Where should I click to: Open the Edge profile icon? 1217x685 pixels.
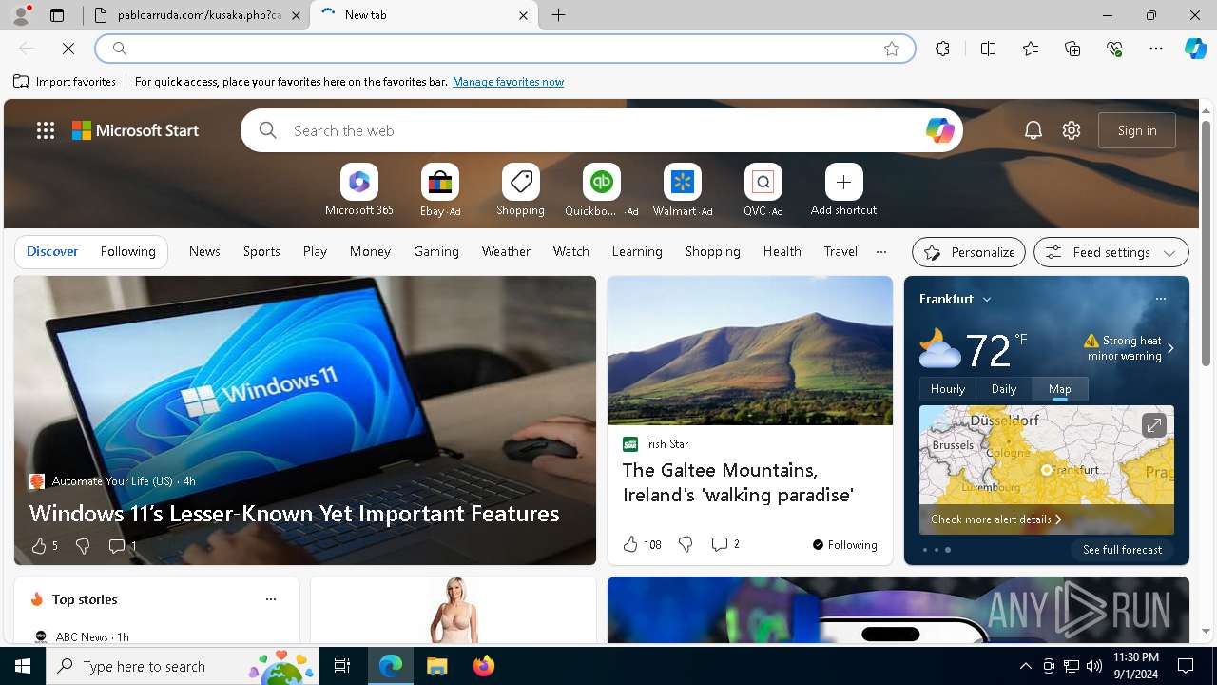coord(21,15)
